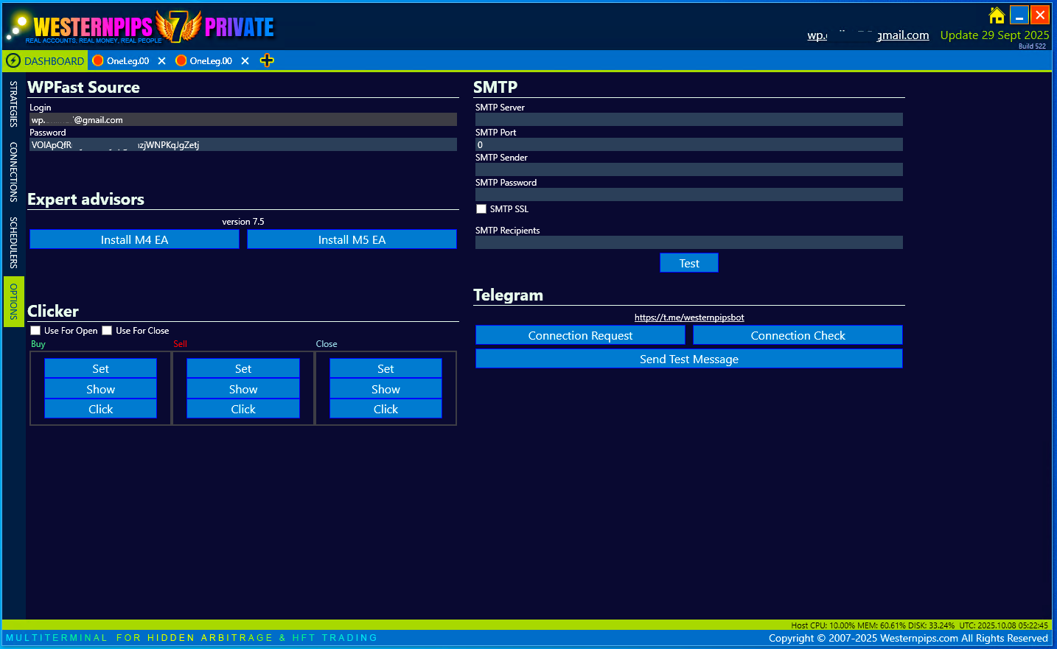This screenshot has width=1057, height=649.
Task: Click Show in the Close clicker box
Action: (386, 389)
